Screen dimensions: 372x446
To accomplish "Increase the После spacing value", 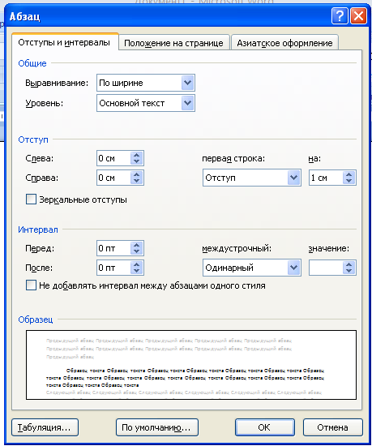I will click(x=136, y=264).
